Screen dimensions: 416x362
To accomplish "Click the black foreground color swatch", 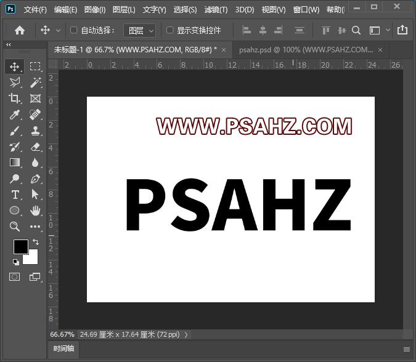I will 21,246.
